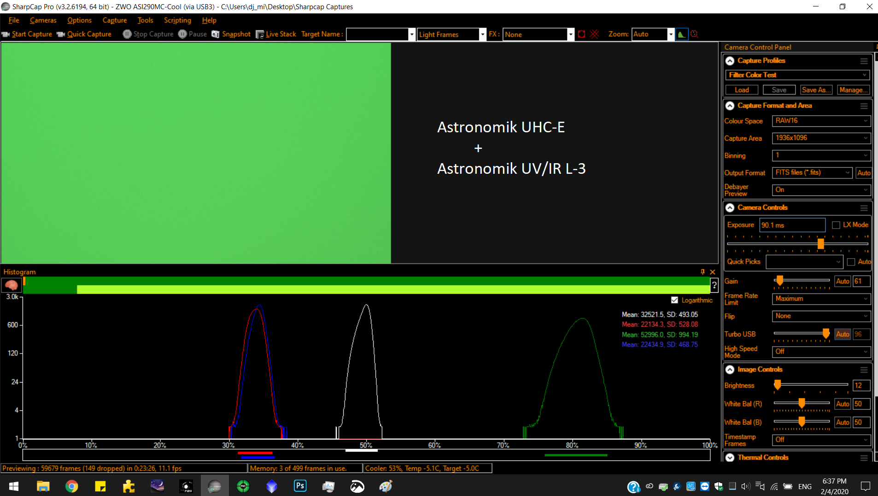
Task: Click the Output Format Auto button
Action: pos(864,173)
